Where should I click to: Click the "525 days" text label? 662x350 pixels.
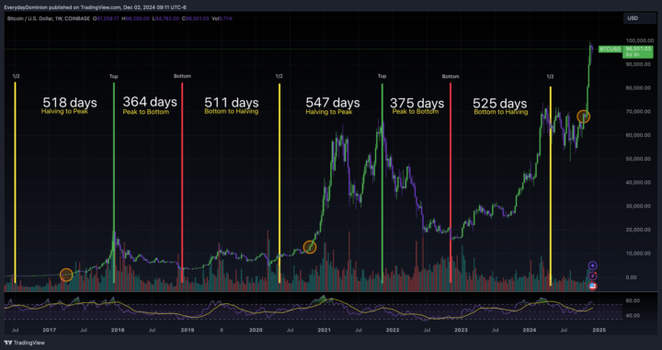499,103
